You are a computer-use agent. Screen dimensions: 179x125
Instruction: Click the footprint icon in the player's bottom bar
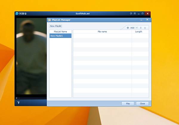[18, 103]
